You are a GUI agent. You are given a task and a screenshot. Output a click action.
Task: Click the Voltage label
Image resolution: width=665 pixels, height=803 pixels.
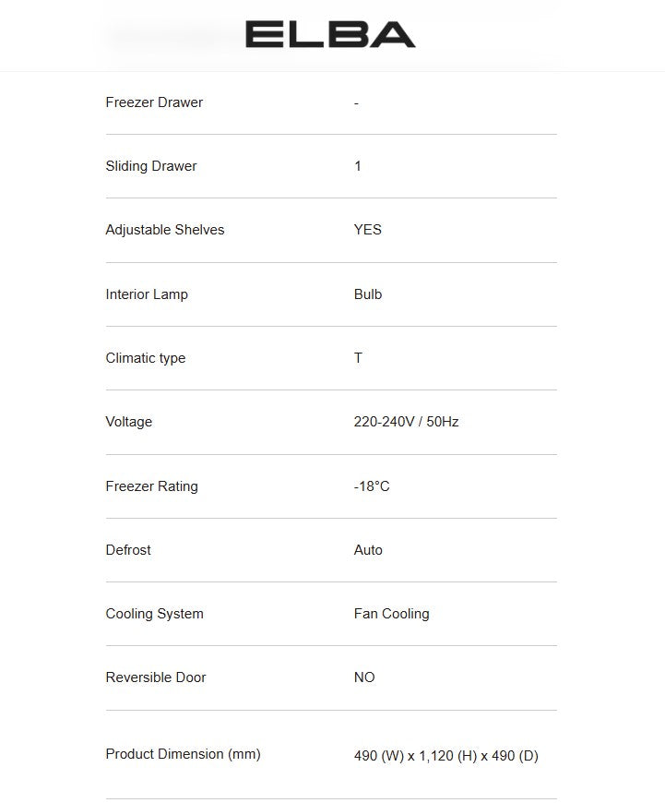pos(129,422)
